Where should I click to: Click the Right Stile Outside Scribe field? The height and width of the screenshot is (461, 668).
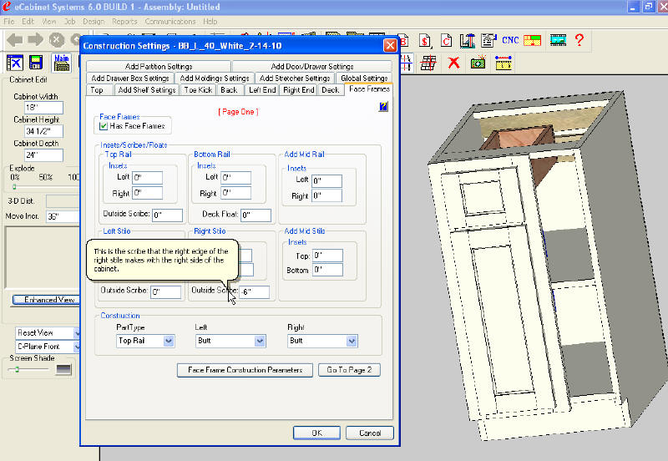coord(254,291)
